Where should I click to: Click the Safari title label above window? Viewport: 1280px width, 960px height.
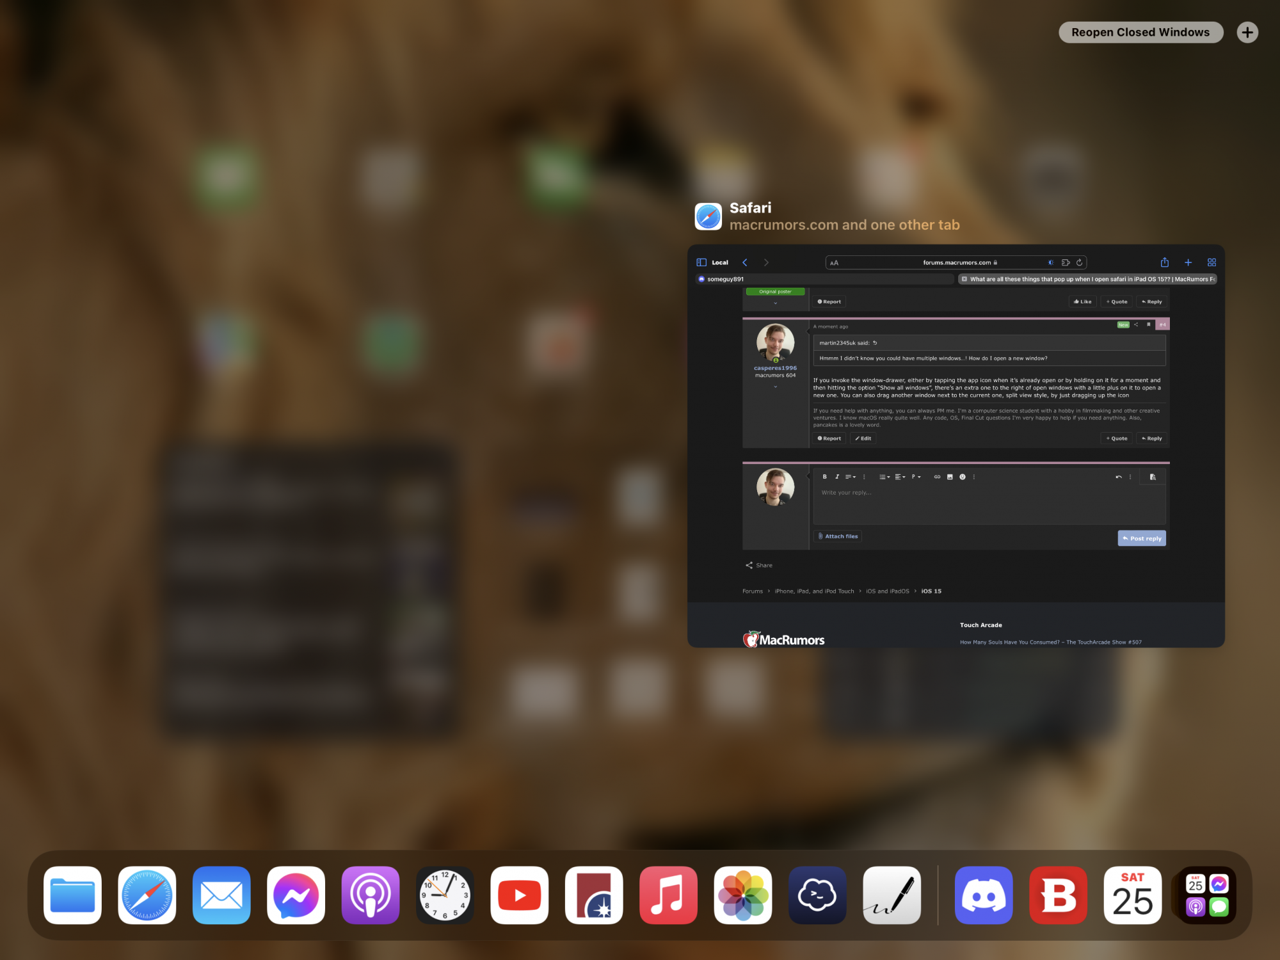[750, 208]
